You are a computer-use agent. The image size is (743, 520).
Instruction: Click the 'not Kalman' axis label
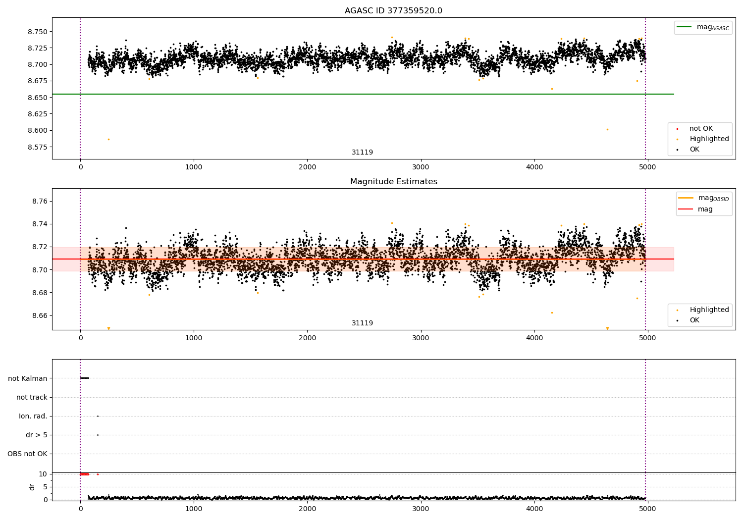point(28,378)
